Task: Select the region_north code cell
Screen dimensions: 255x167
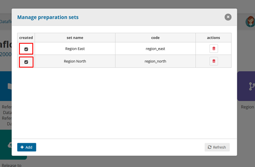Action: pyautogui.click(x=155, y=61)
